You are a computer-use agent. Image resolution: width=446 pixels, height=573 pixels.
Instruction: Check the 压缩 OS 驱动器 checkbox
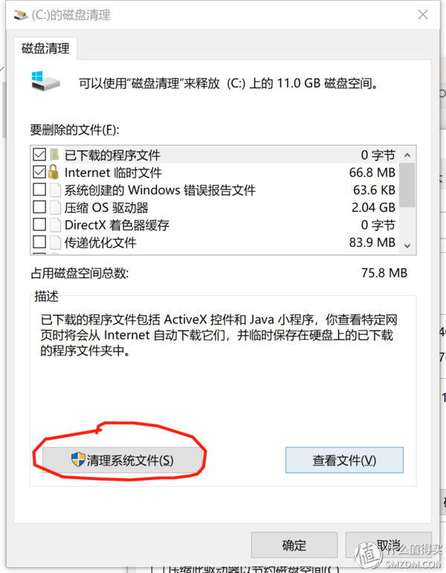click(x=39, y=207)
